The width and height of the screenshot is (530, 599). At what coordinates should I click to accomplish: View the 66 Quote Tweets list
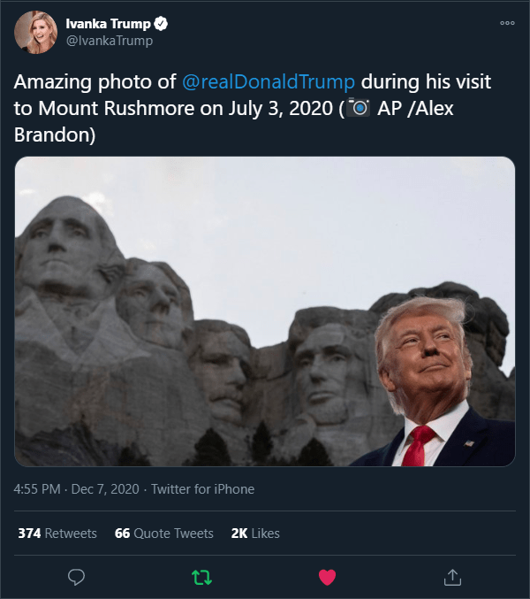pyautogui.click(x=164, y=534)
